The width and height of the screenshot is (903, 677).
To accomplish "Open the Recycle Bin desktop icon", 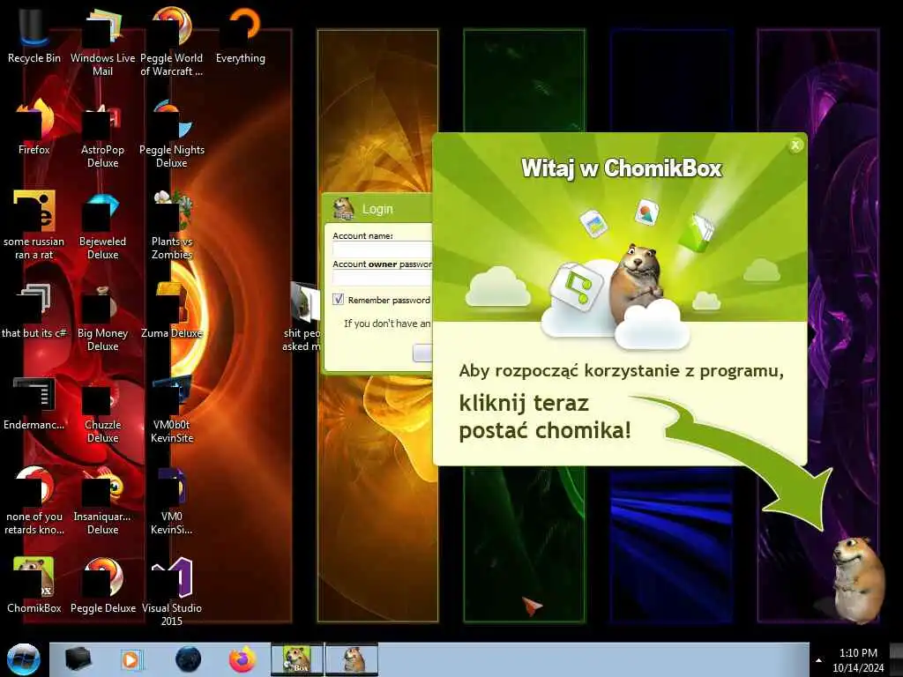I will click(x=34, y=35).
